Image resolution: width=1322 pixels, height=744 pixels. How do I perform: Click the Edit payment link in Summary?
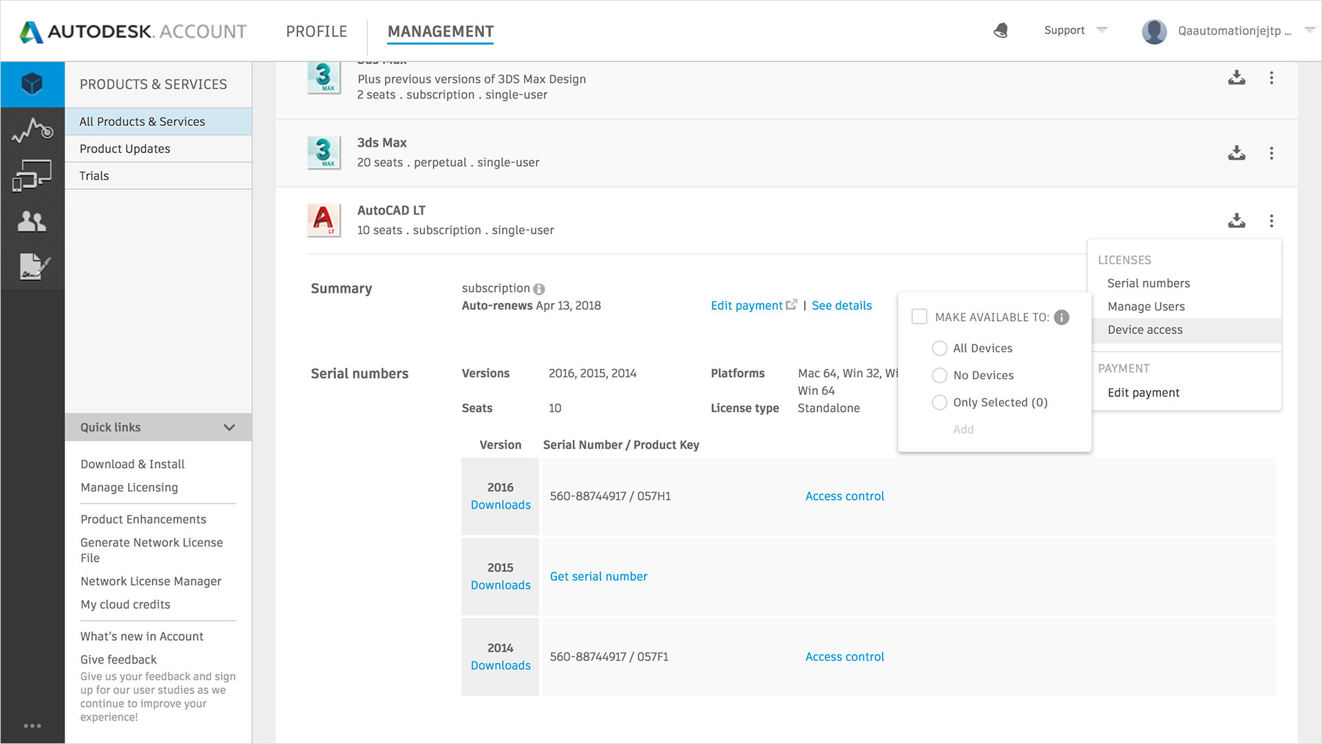[746, 306]
